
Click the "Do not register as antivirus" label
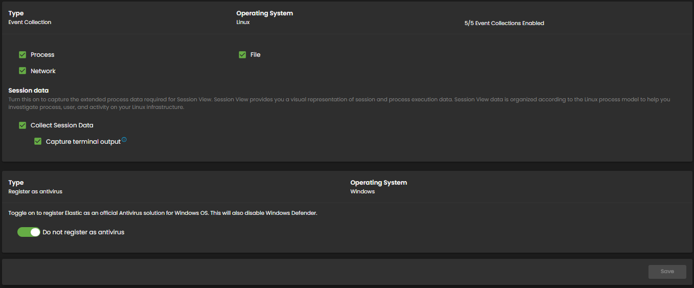pyautogui.click(x=83, y=232)
